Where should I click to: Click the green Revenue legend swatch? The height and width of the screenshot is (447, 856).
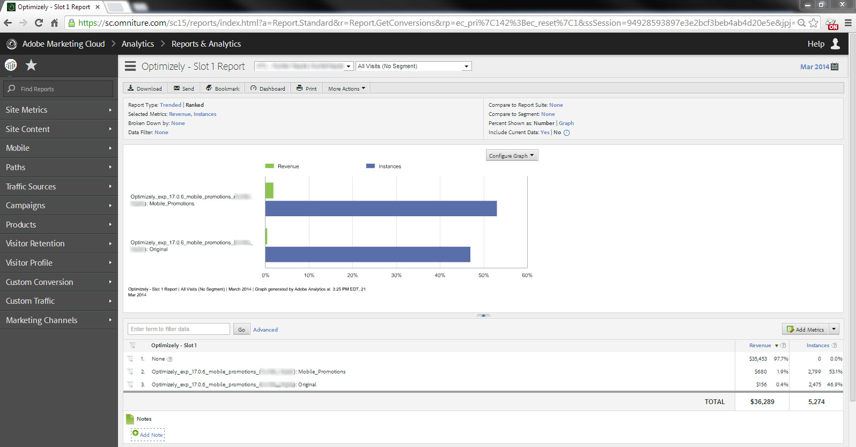[x=269, y=166]
